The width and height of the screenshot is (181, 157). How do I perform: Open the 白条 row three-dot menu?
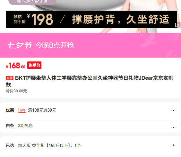pyautogui.click(x=174, y=127)
